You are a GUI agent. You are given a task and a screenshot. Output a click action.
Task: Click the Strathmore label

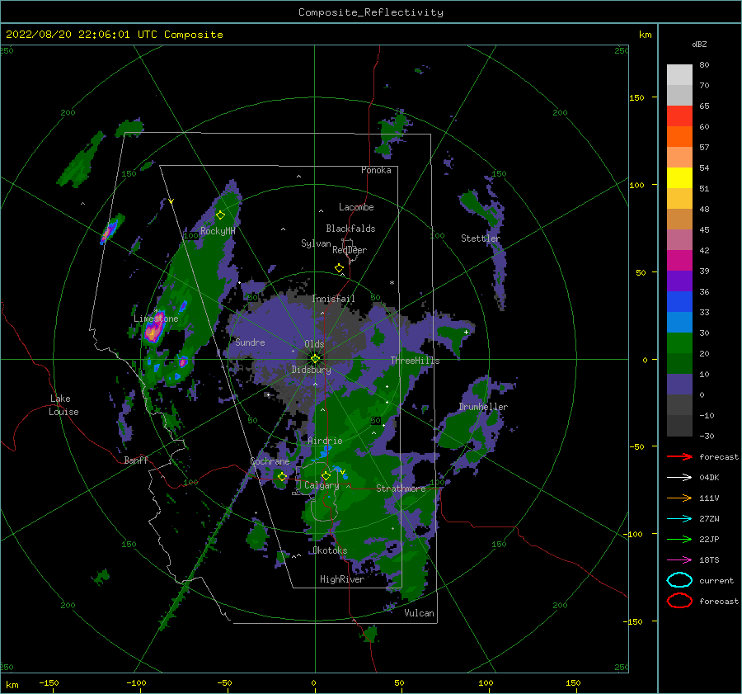point(401,488)
